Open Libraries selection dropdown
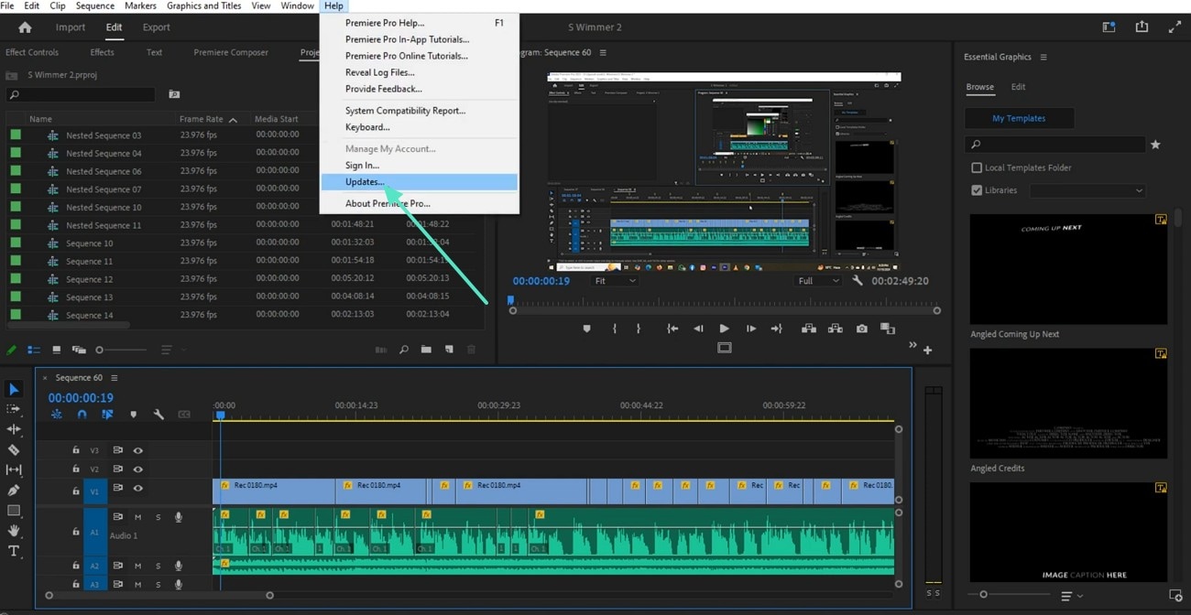1191x615 pixels. (1087, 190)
